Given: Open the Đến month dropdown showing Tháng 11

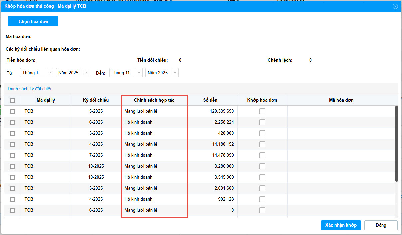Looking at the screenshot, I should click(x=126, y=73).
